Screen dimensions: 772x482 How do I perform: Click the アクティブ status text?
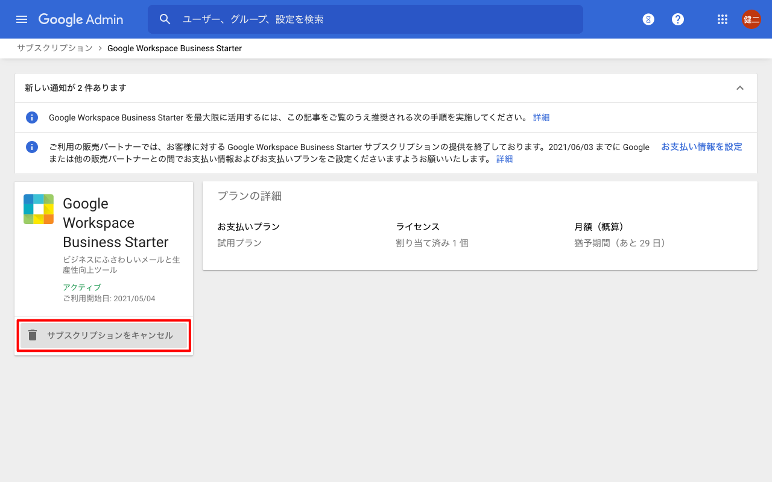pyautogui.click(x=82, y=287)
